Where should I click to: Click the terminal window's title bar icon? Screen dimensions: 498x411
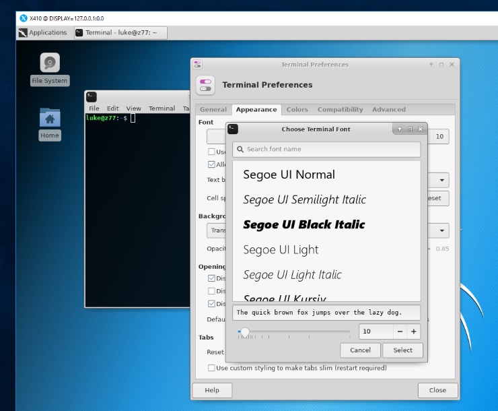click(92, 97)
